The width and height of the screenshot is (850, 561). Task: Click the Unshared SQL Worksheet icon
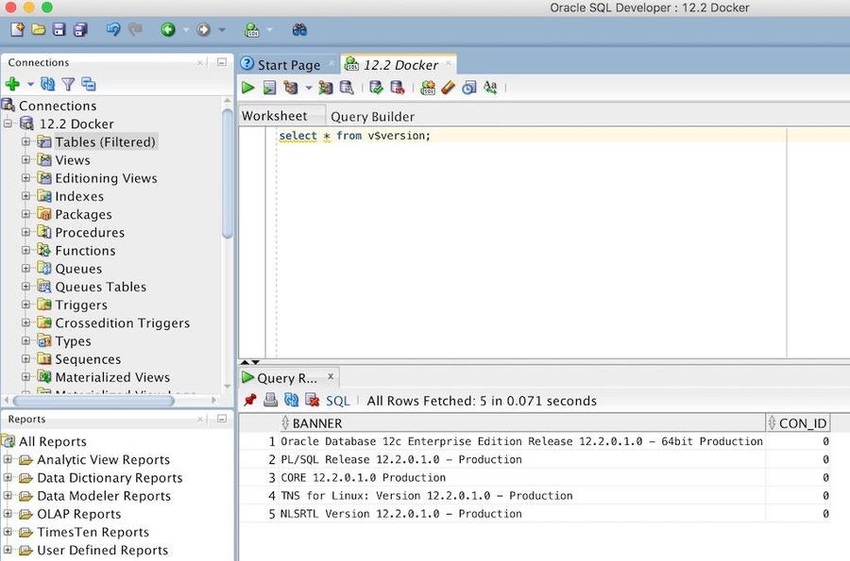point(428,87)
